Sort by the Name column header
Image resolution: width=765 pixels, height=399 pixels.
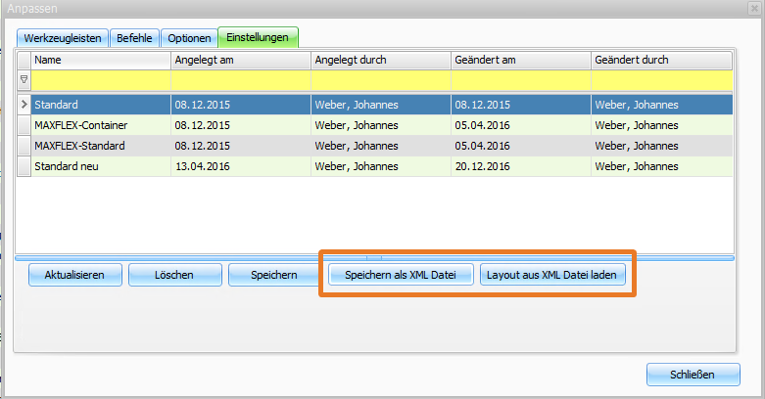click(x=100, y=60)
